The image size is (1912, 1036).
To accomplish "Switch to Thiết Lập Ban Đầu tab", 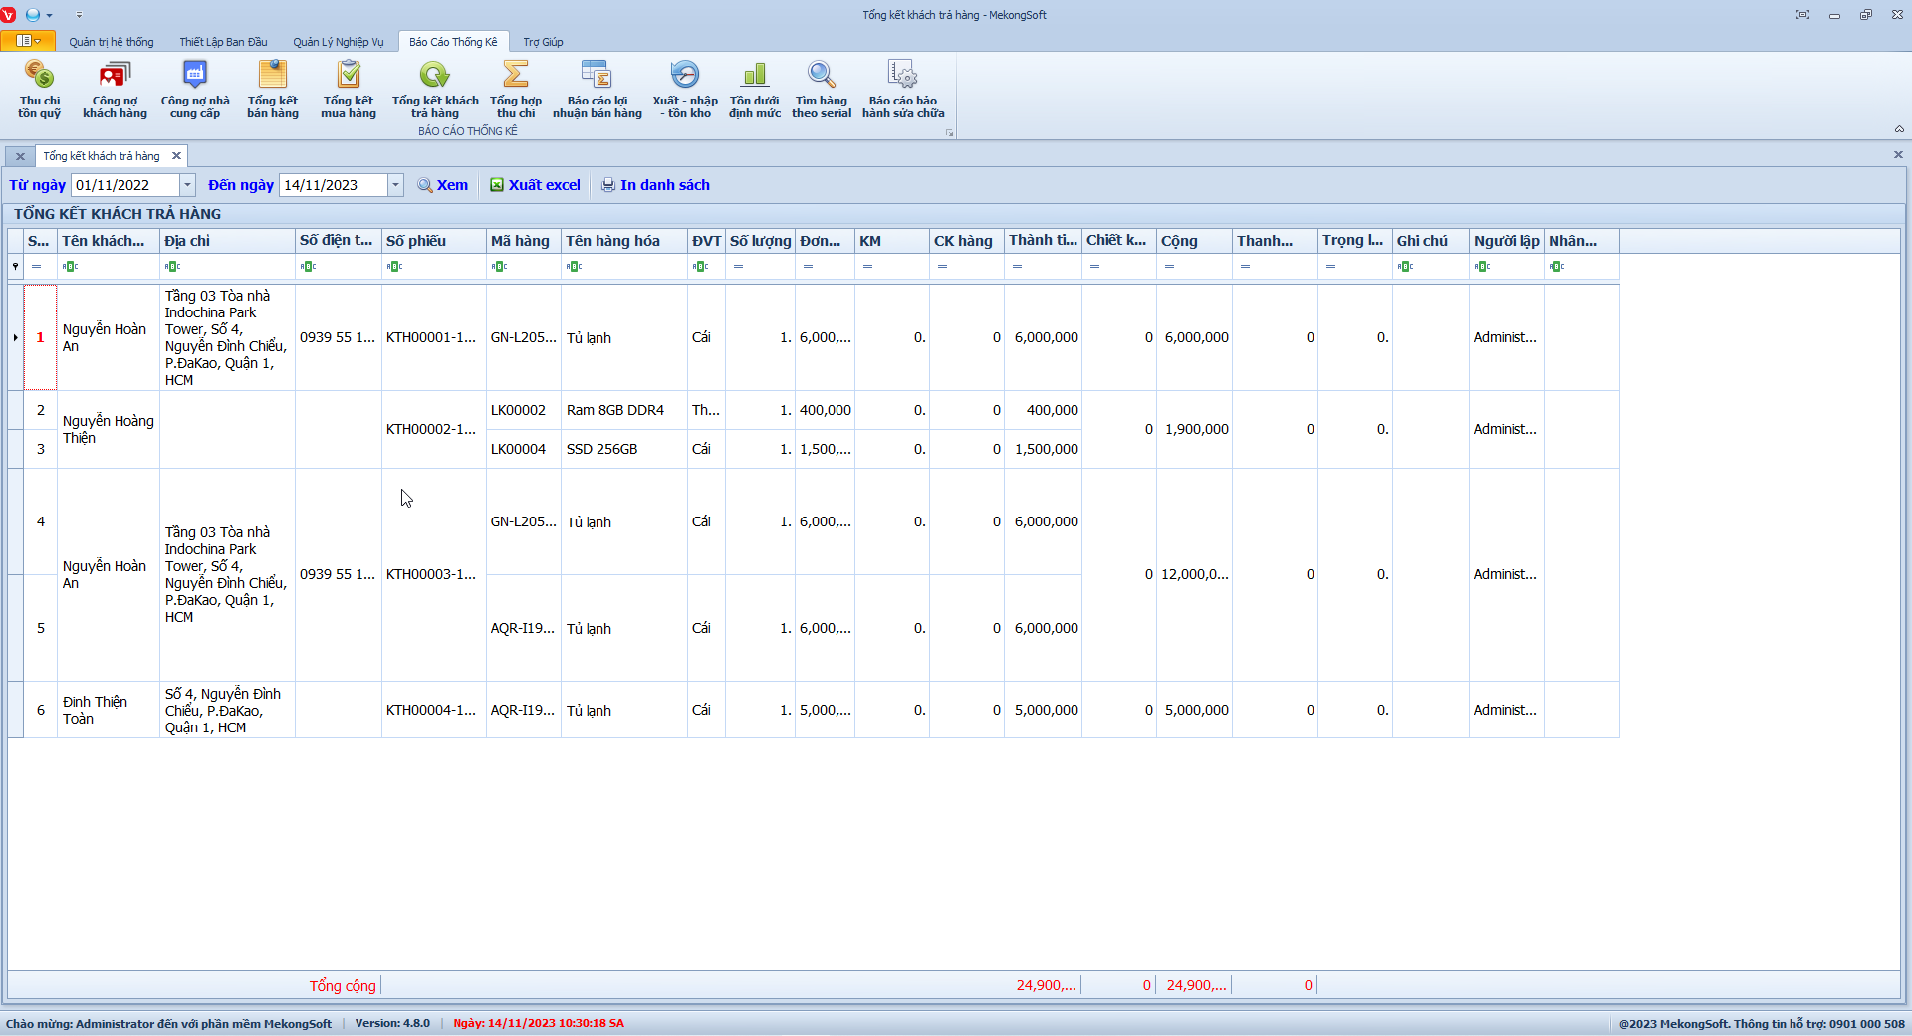I will click(223, 42).
